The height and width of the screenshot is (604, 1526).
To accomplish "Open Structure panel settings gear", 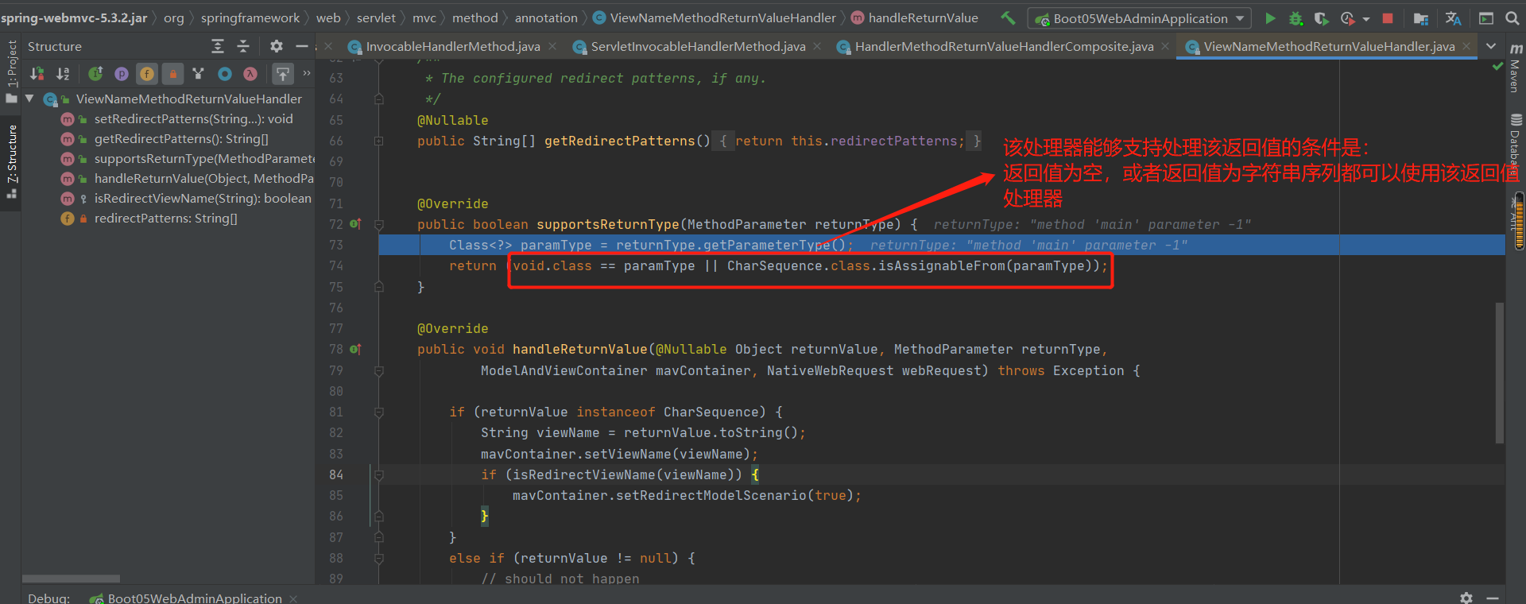I will tap(276, 46).
